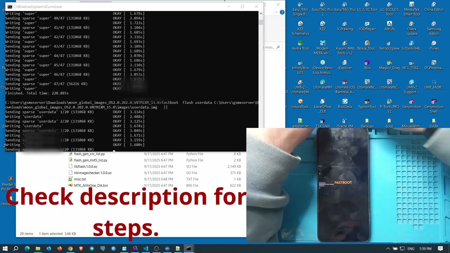
Task: Open iTunes desktop icon
Action: pyautogui.click(x=434, y=46)
